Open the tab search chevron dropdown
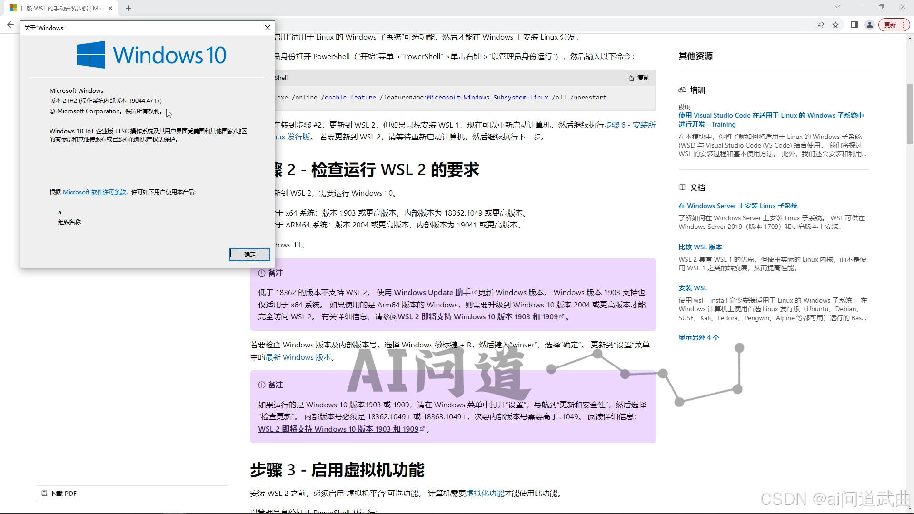The height and width of the screenshot is (514, 914). click(x=837, y=7)
